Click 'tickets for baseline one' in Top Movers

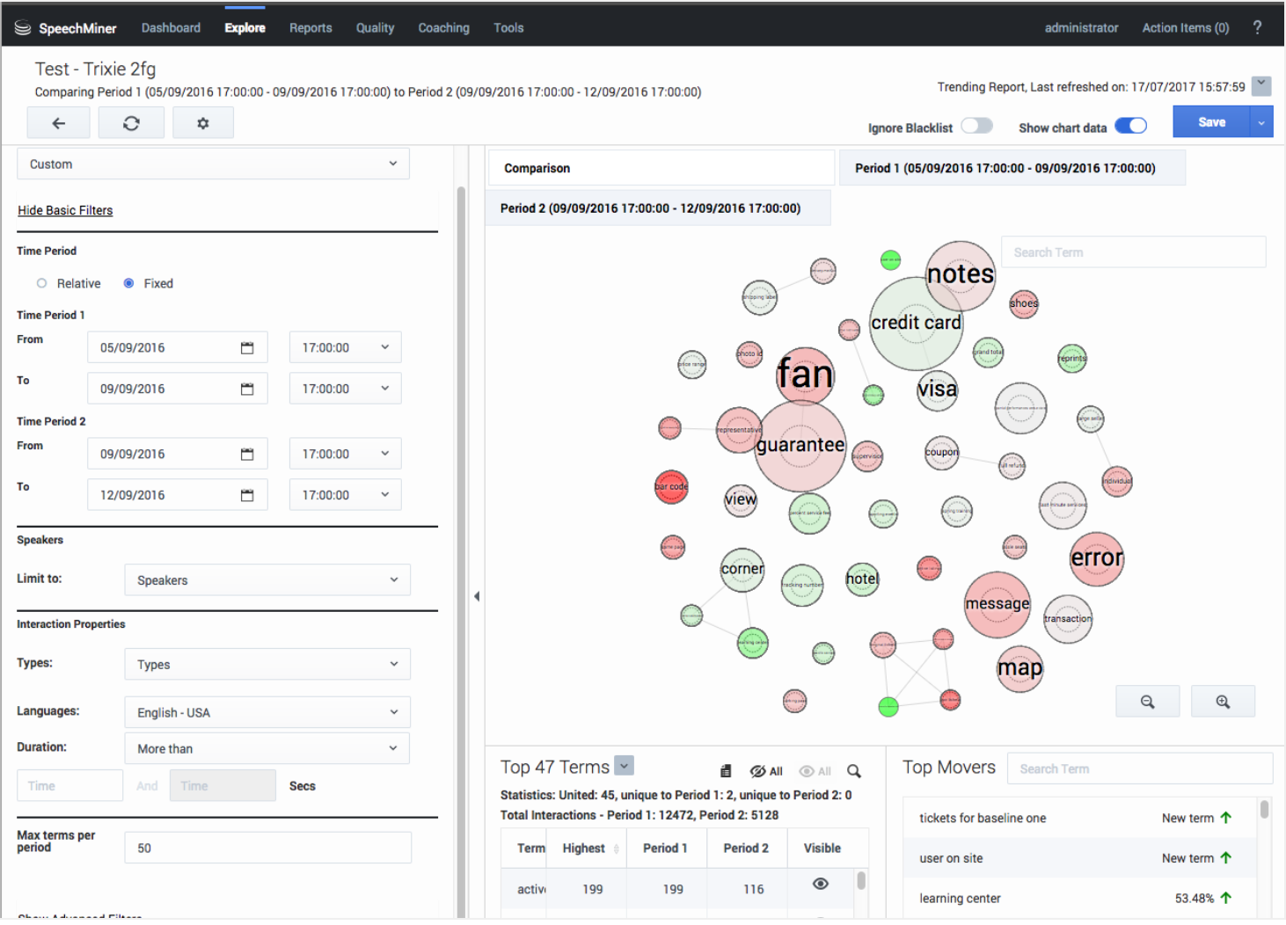pos(983,819)
